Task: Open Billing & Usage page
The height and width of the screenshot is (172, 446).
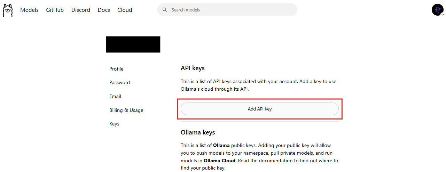Action: tap(126, 110)
